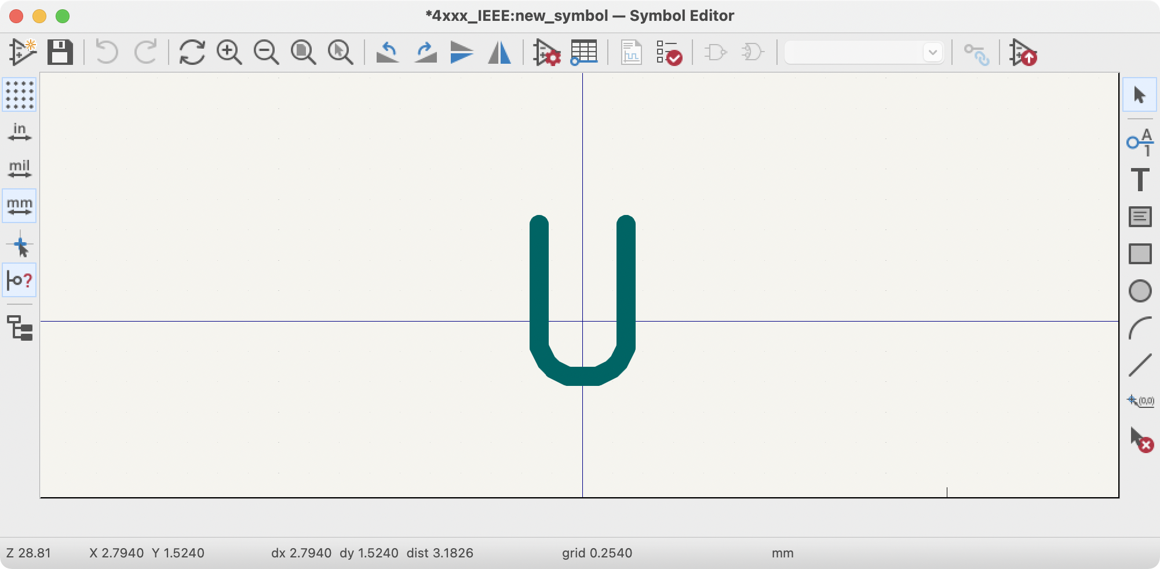Screen dimensions: 1160x569
Task: Select the Add Pin tool
Action: click(1139, 142)
